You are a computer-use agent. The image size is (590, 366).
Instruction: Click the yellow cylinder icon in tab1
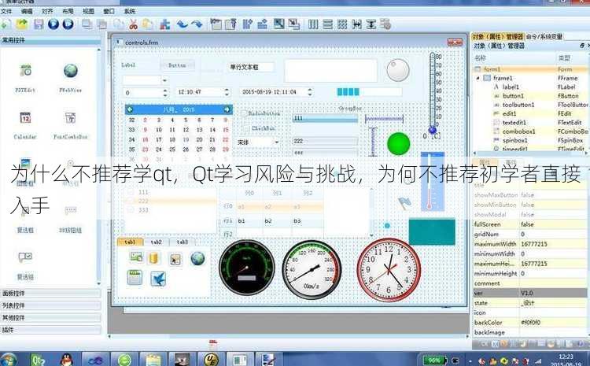tap(154, 258)
